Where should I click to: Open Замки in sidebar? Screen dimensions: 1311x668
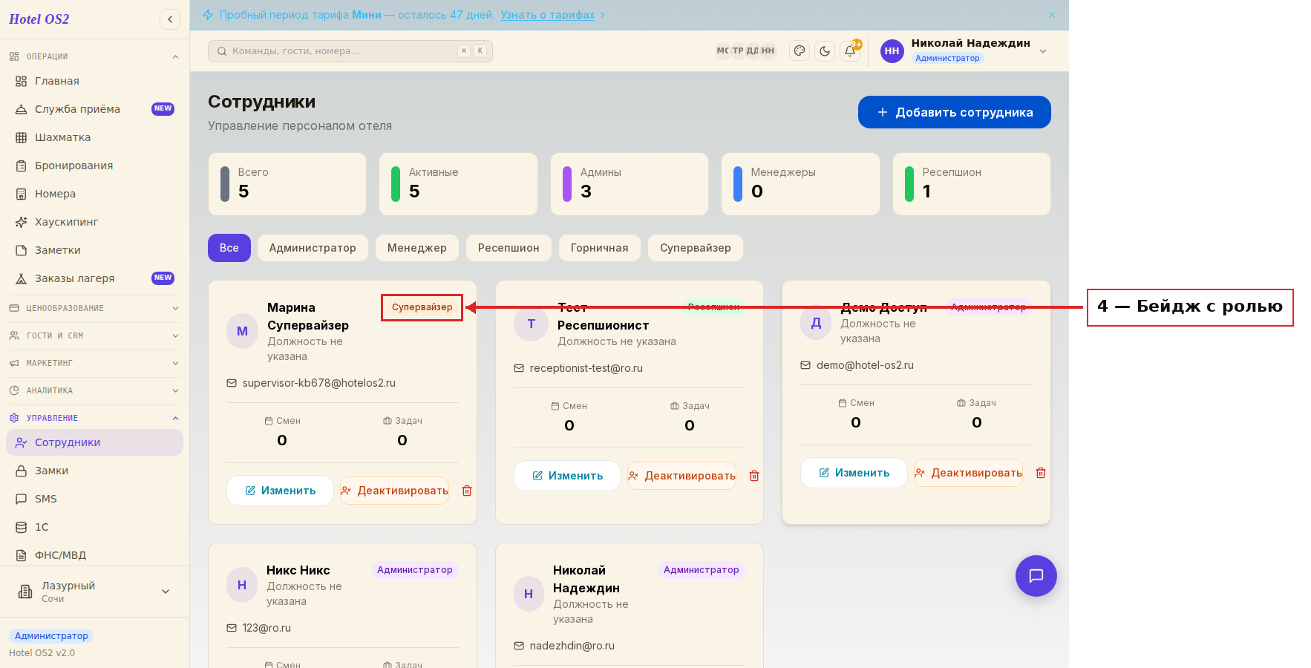pyautogui.click(x=94, y=471)
